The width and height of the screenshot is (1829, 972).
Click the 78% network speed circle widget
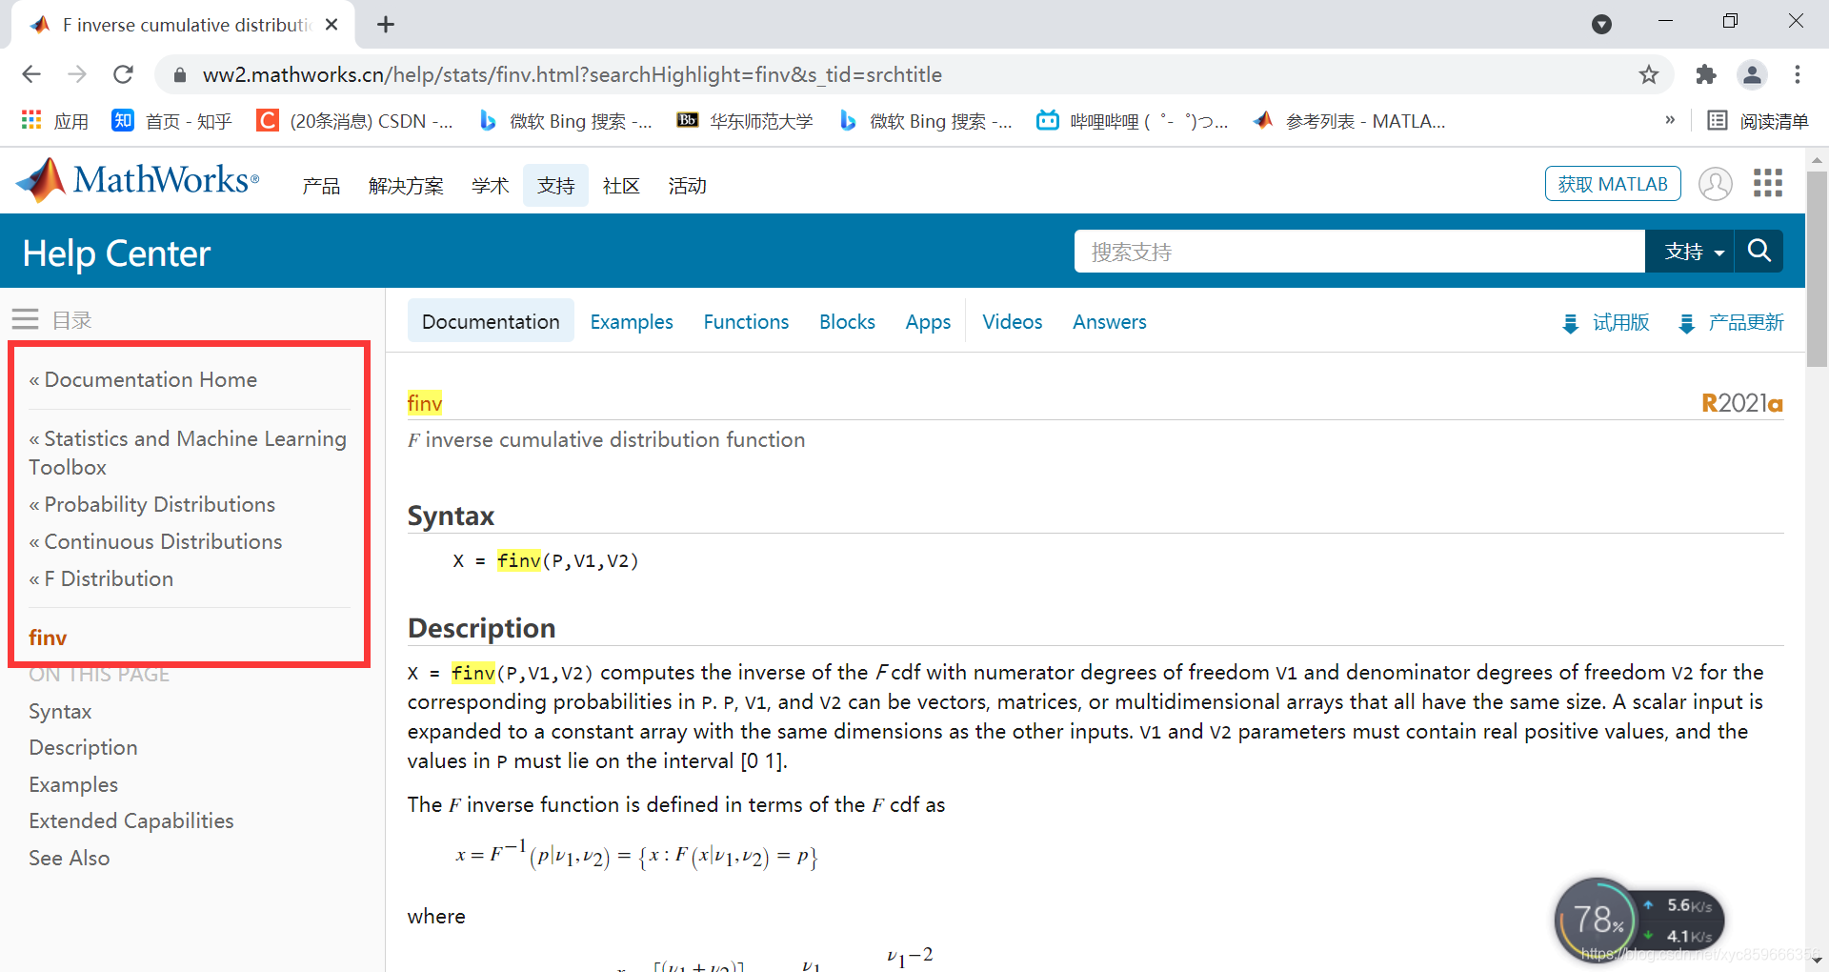[x=1597, y=919]
